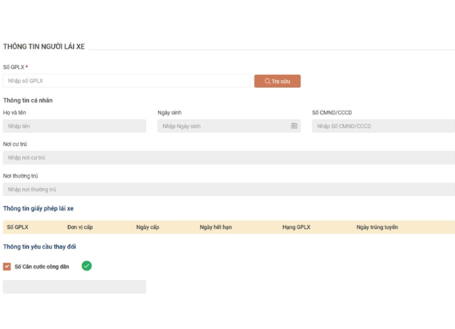Click the THÔNG TIN NGƯỜI LÁI XE title
This screenshot has width=455, height=329.
44,47
